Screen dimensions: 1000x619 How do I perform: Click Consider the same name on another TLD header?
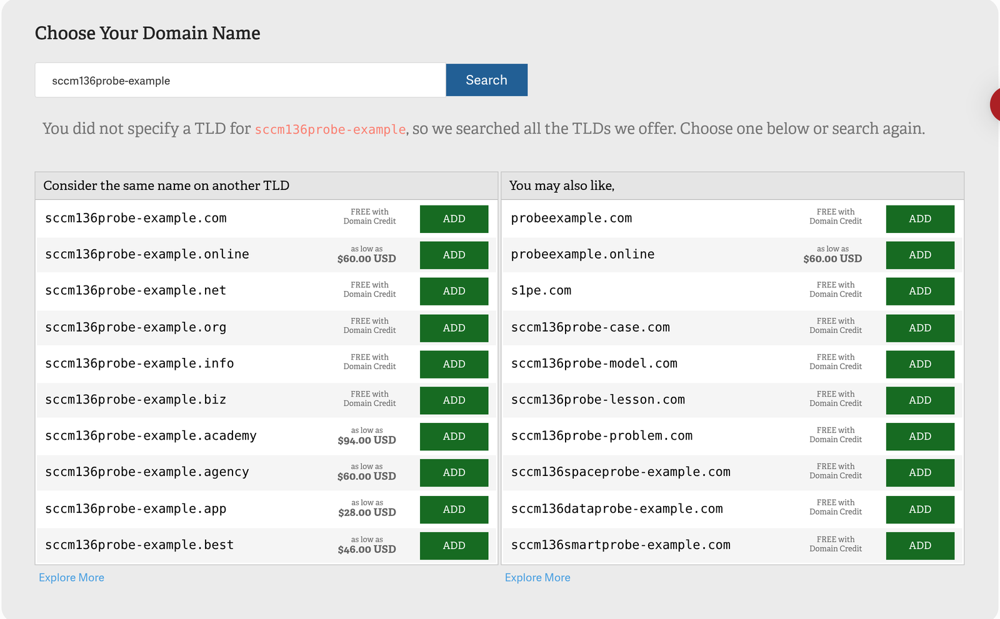(166, 186)
